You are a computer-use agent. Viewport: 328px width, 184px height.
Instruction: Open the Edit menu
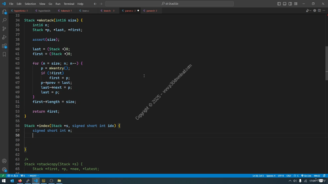pos(19,4)
